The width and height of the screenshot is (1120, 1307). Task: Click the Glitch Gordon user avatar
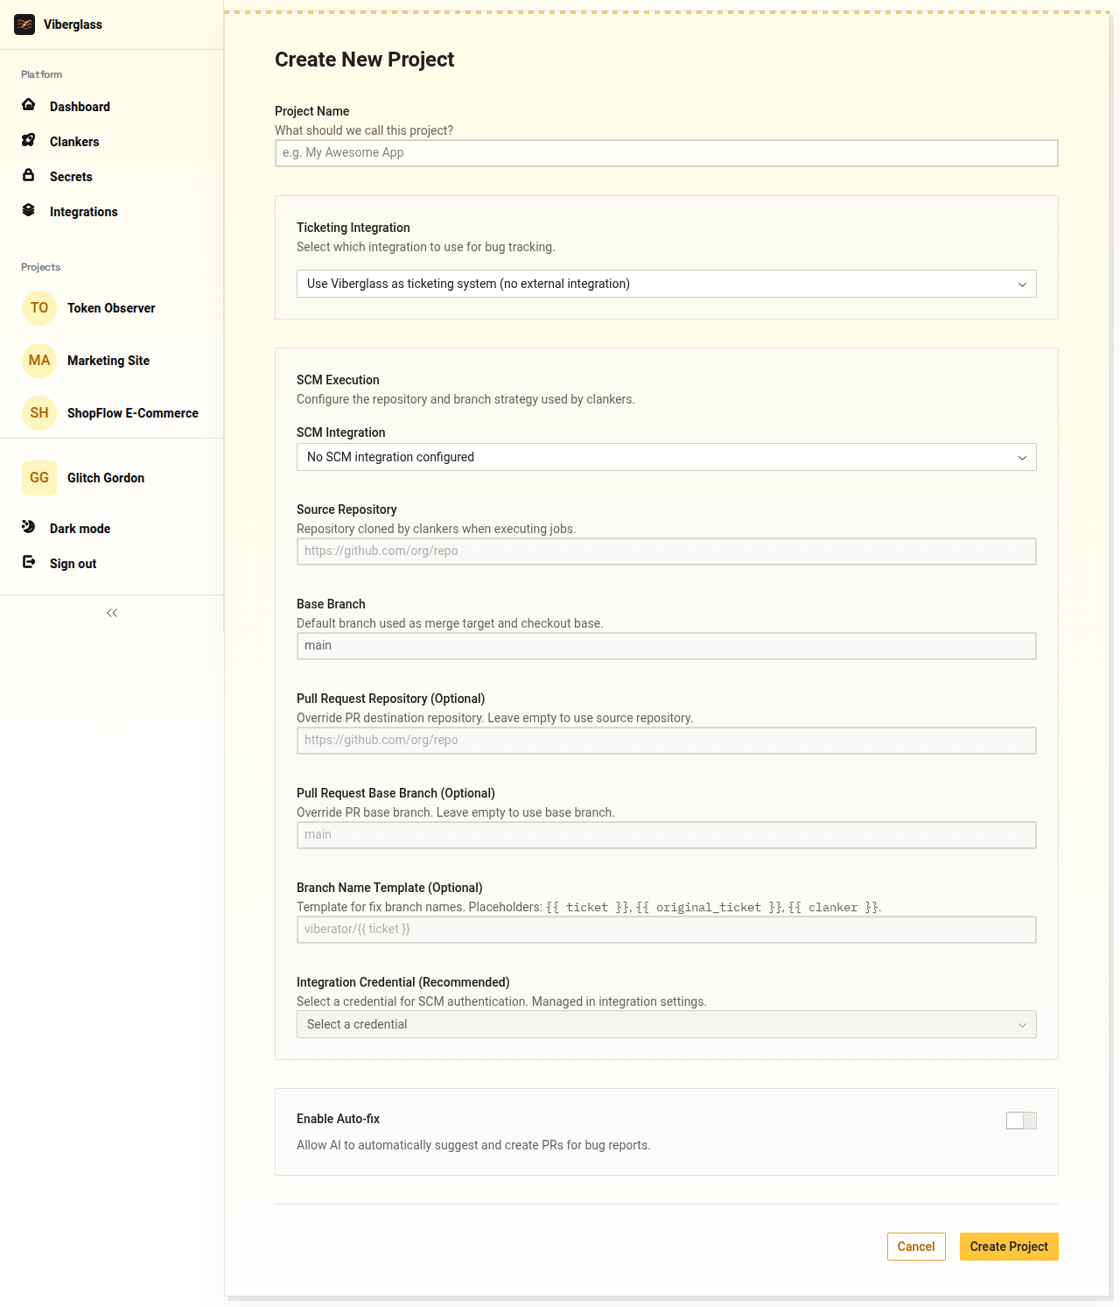pos(39,478)
